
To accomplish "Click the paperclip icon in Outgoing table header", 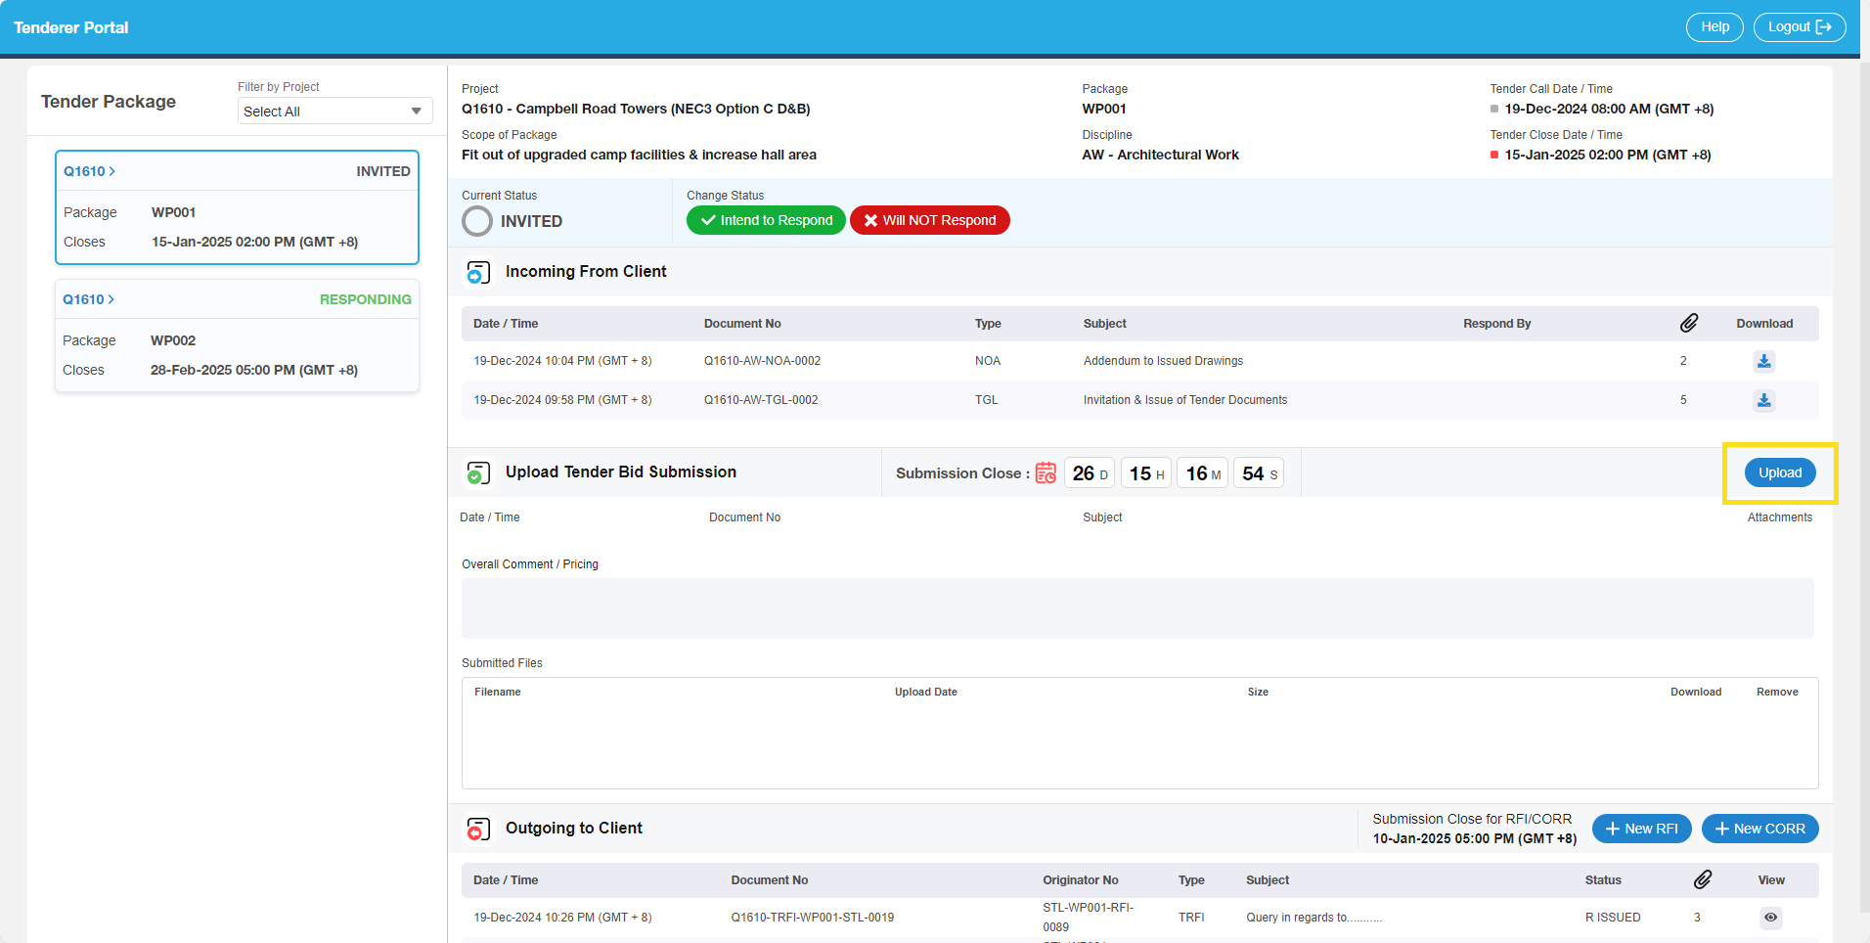I will pos(1703,879).
